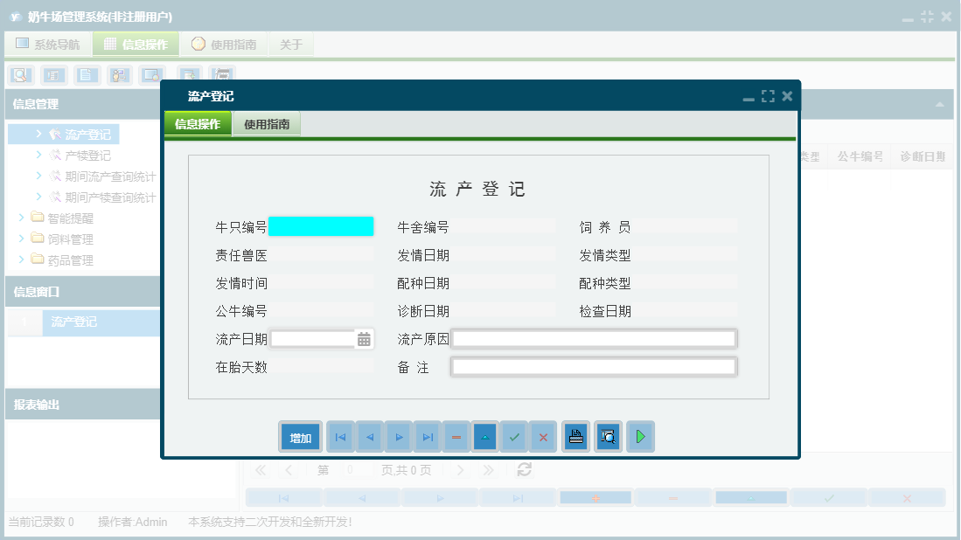Click the 备注 input field
This screenshot has height=540, width=961.
click(594, 367)
